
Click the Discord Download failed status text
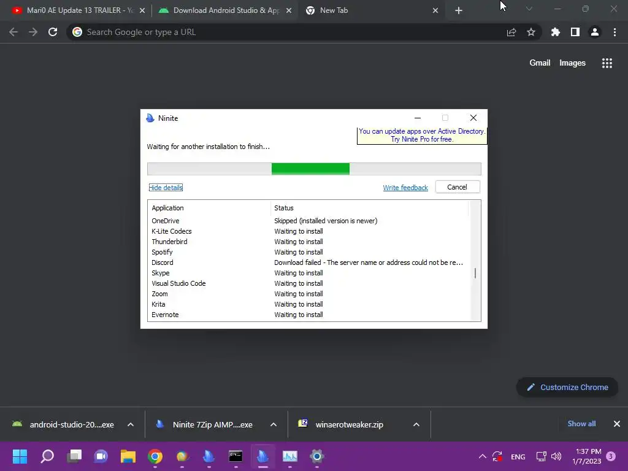coord(369,262)
